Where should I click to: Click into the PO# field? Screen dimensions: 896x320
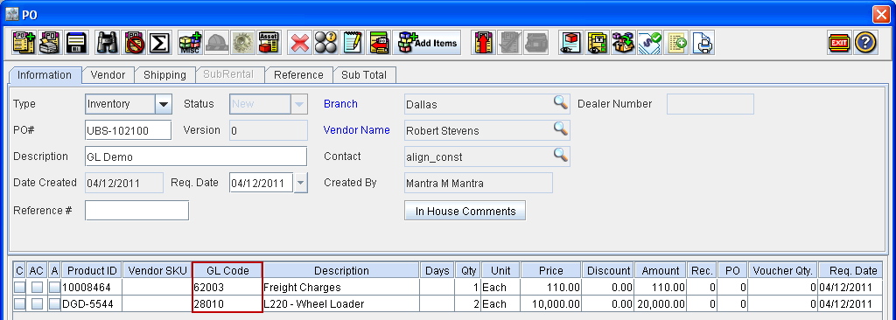coord(128,130)
